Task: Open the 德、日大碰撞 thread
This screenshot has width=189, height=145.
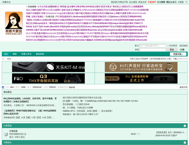Action: (78, 108)
